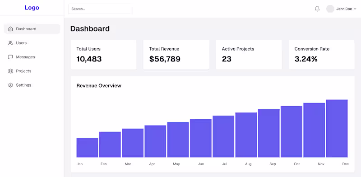Click the Logo link
This screenshot has width=361, height=177.
[32, 8]
